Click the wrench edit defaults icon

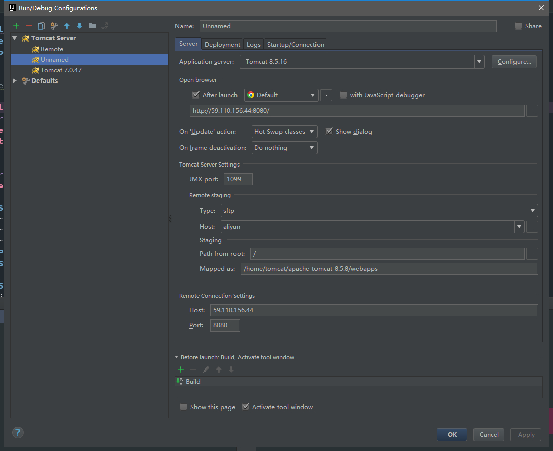[54, 26]
